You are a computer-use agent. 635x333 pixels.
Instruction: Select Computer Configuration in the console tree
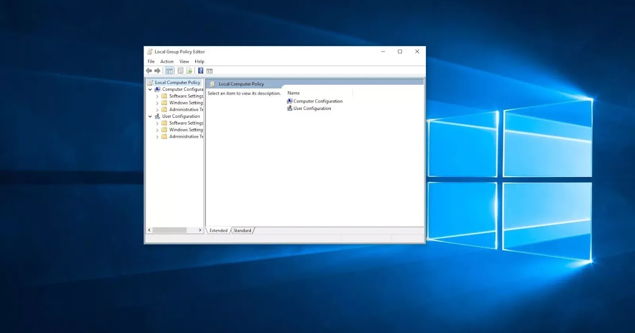pos(179,89)
